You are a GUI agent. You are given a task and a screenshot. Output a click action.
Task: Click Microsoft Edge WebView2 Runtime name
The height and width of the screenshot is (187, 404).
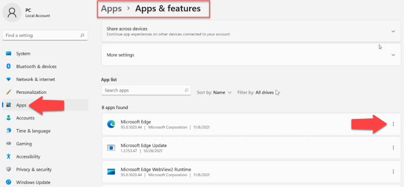(156, 170)
